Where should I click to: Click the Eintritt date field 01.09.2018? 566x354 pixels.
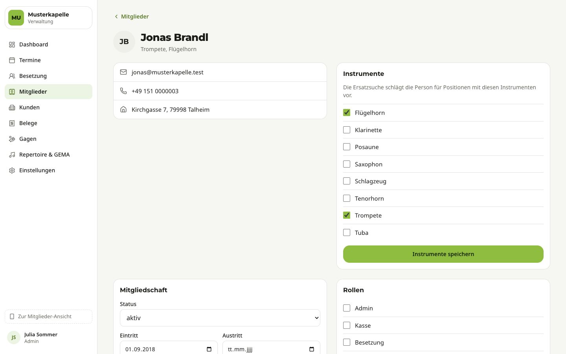point(169,348)
